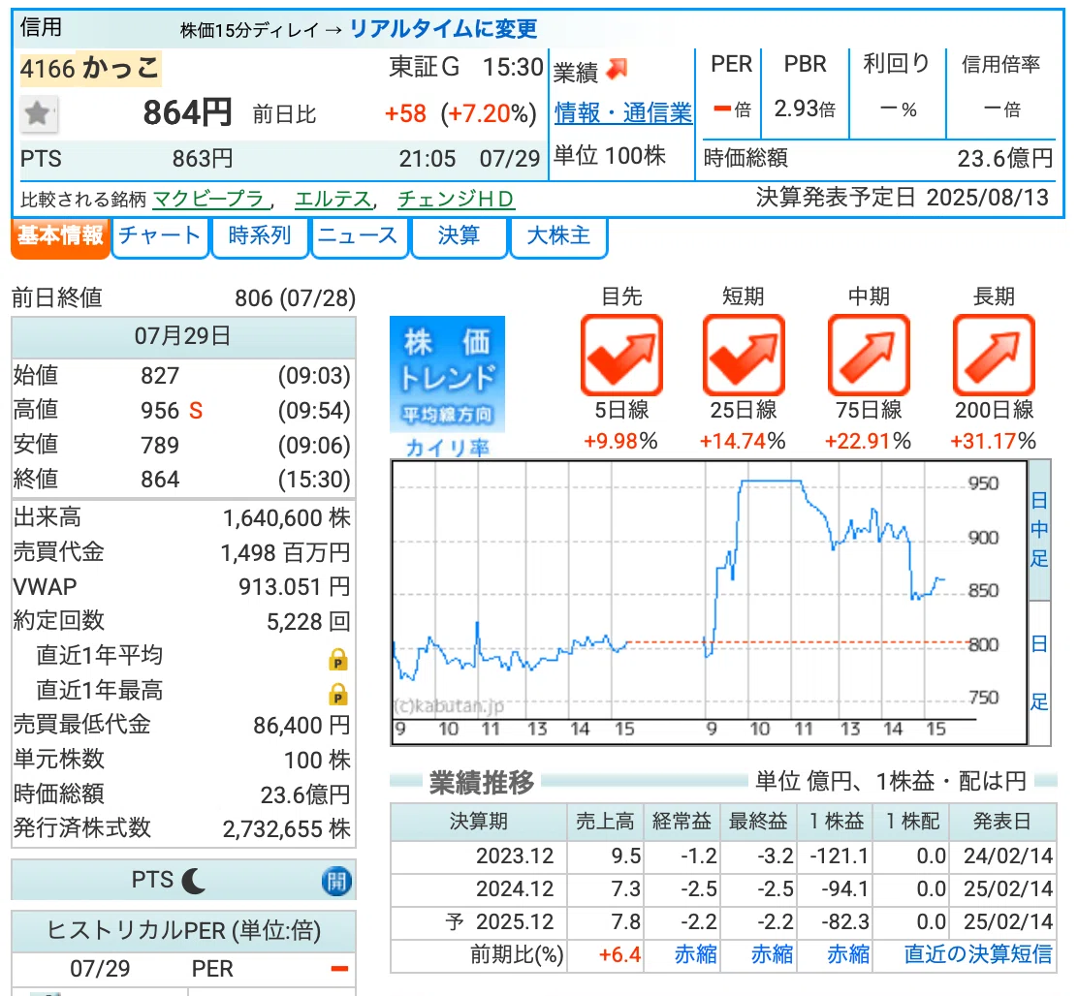Click the 売買最低代金 value 86,400 円
1078x996 pixels.
301,726
